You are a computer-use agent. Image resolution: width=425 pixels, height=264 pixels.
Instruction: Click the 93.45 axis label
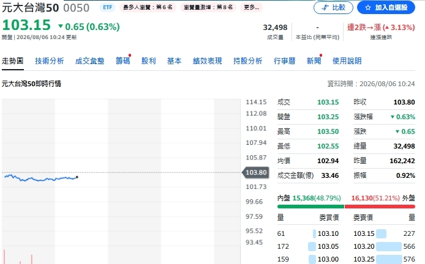point(254,242)
